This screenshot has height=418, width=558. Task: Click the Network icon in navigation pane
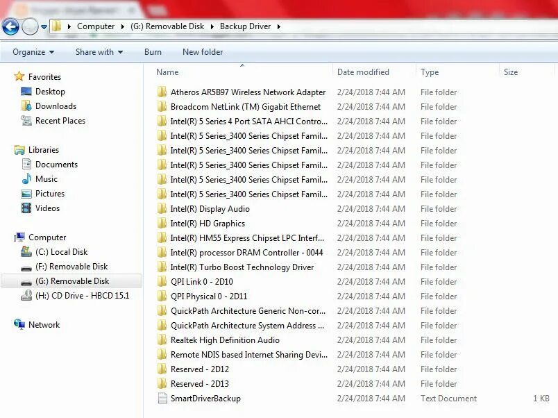pos(19,324)
